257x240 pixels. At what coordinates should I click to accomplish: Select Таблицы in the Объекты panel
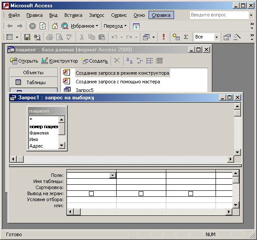point(34,82)
